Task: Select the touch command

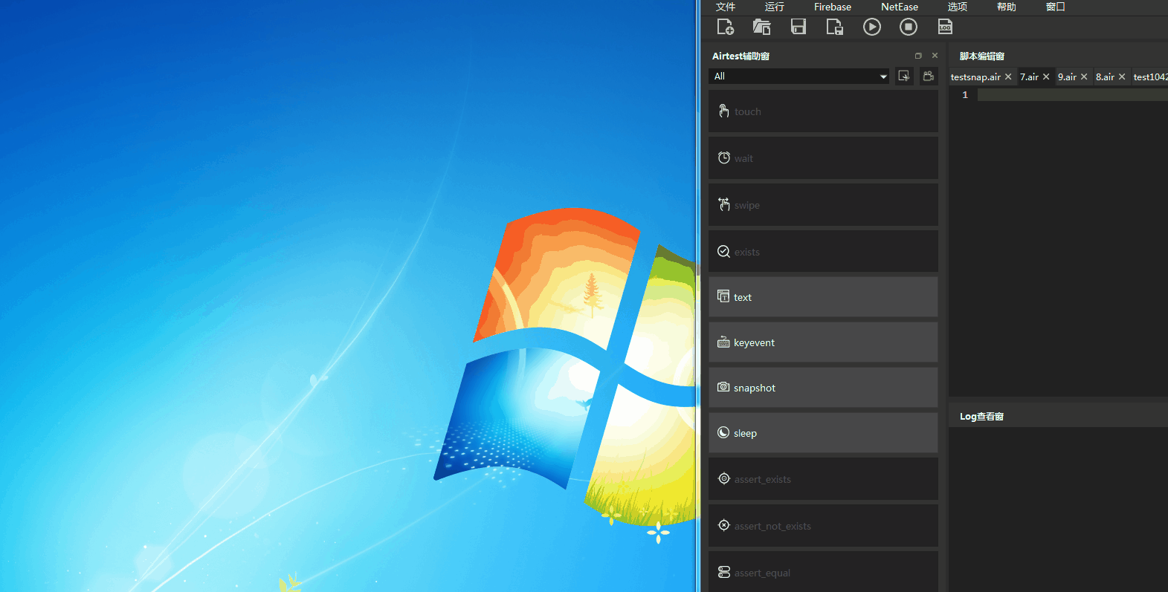Action: click(x=823, y=111)
